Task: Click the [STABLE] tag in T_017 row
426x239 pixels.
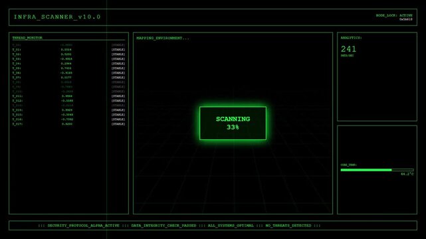Action: point(118,123)
